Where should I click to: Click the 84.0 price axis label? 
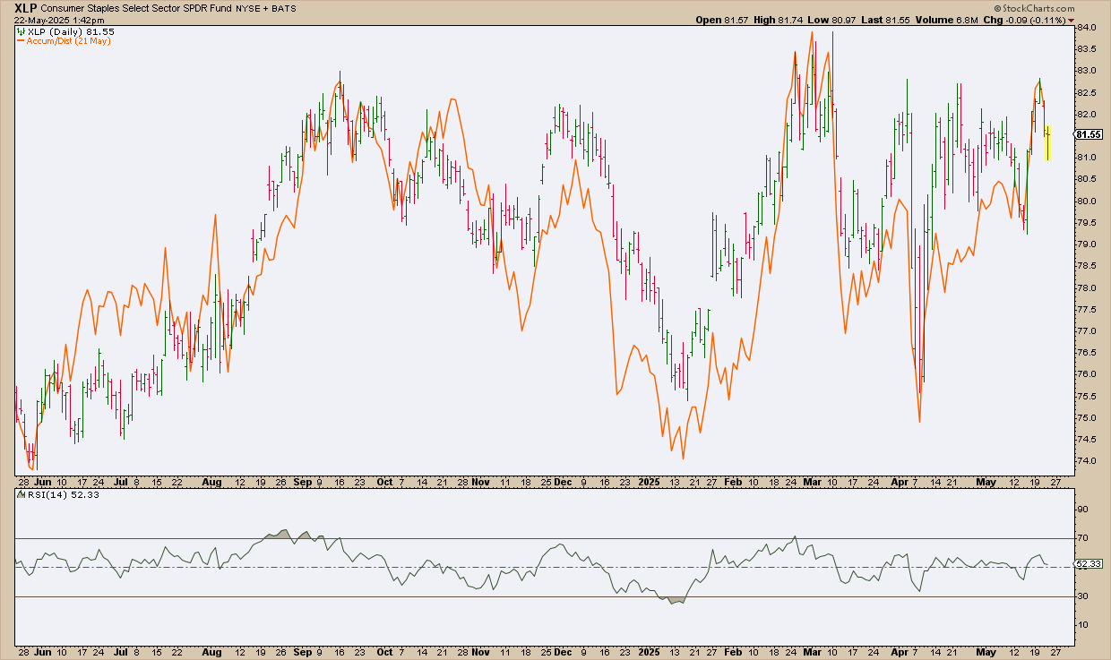click(1086, 27)
